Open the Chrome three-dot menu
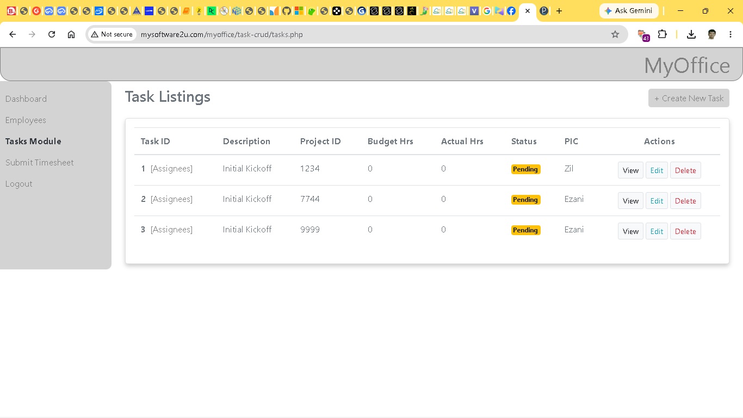Image resolution: width=743 pixels, height=418 pixels. pos(730,34)
